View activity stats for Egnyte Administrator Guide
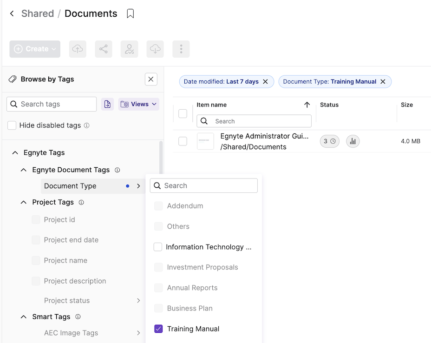The width and height of the screenshot is (431, 343). pyautogui.click(x=353, y=141)
